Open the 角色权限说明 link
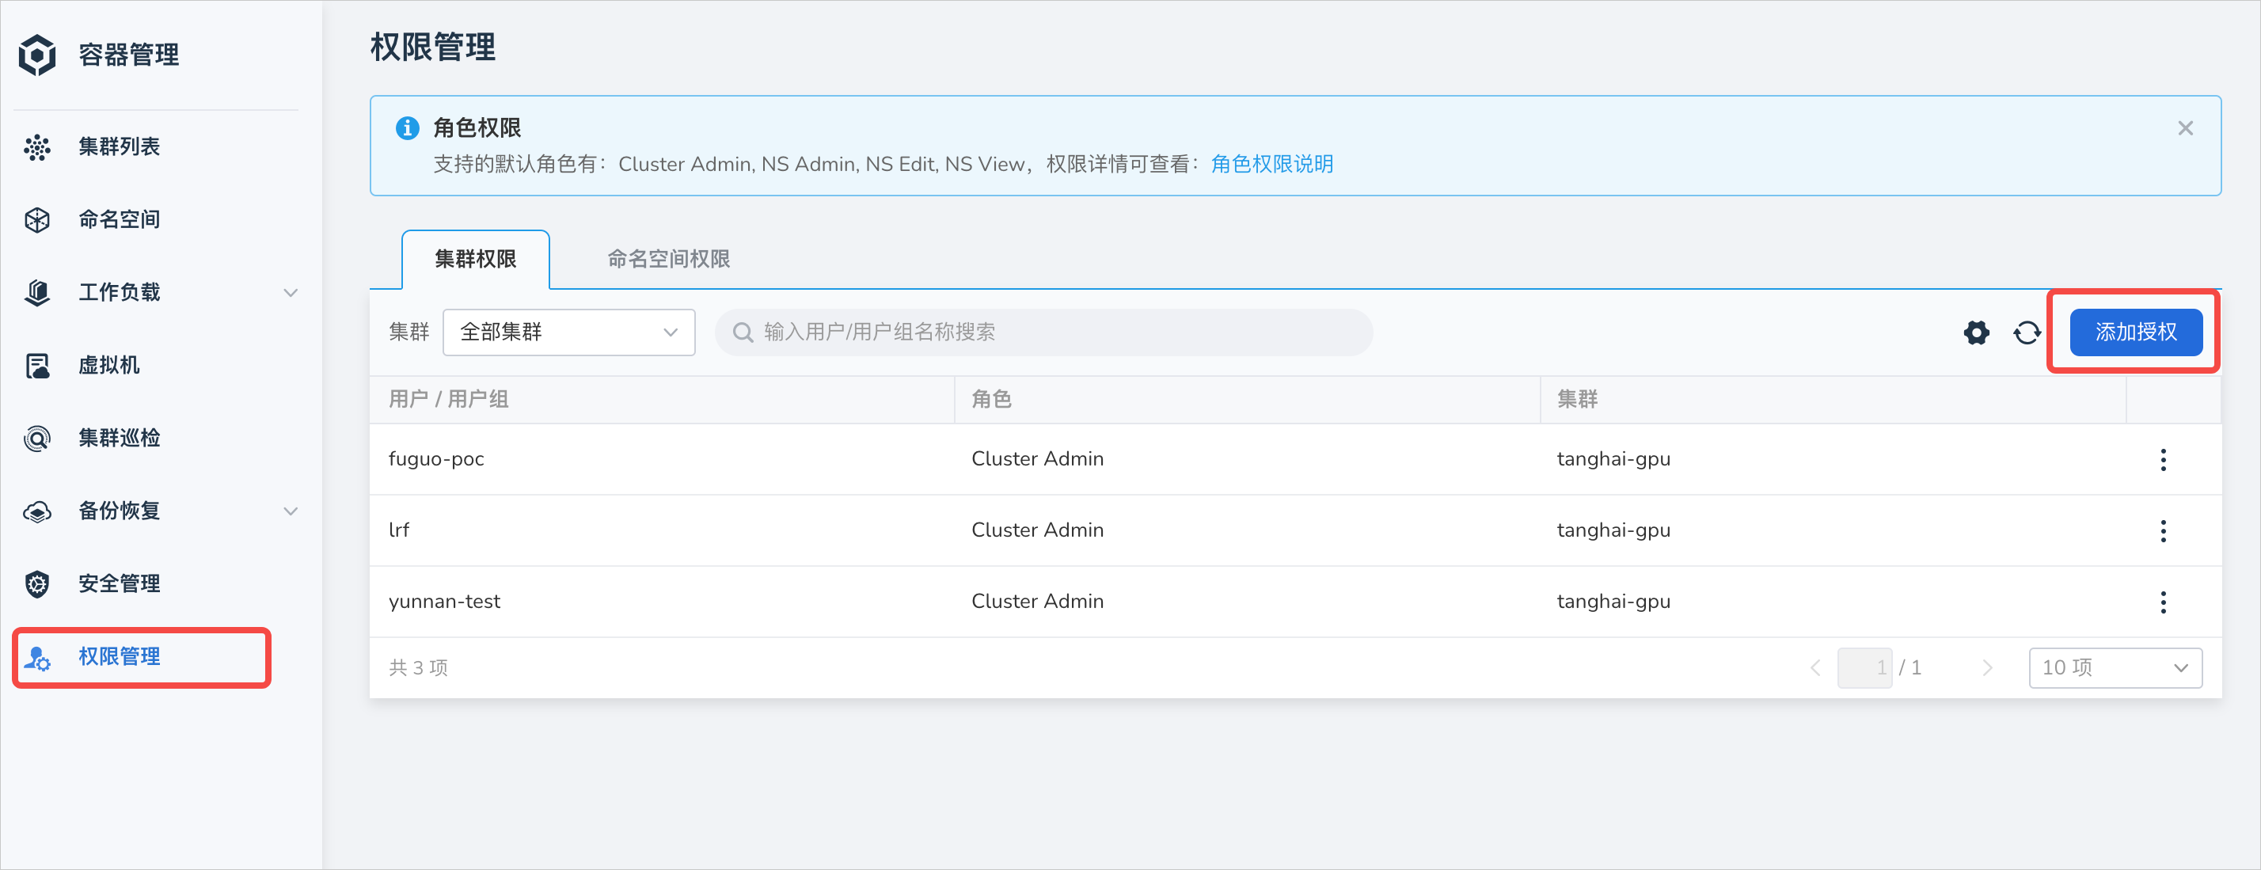This screenshot has width=2261, height=870. coord(1271,164)
